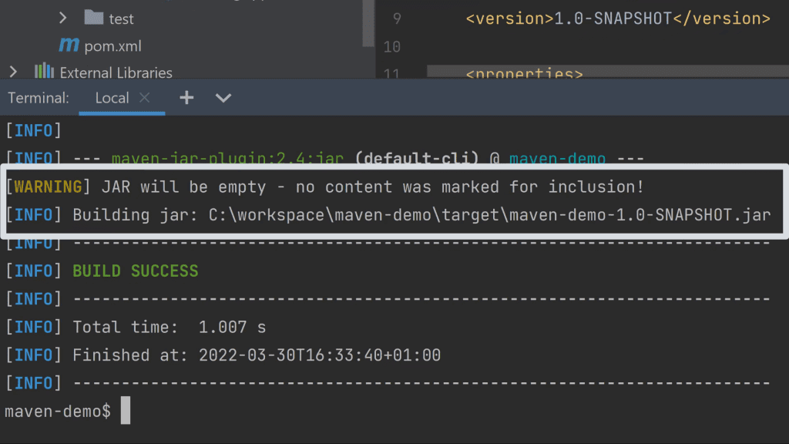Viewport: 789px width, 444px height.
Task: Expand the test folder in the project tree
Action: click(62, 18)
